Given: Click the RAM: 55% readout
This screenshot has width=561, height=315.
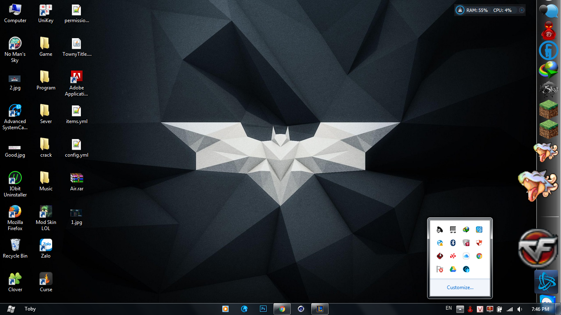Looking at the screenshot, I should pyautogui.click(x=477, y=10).
